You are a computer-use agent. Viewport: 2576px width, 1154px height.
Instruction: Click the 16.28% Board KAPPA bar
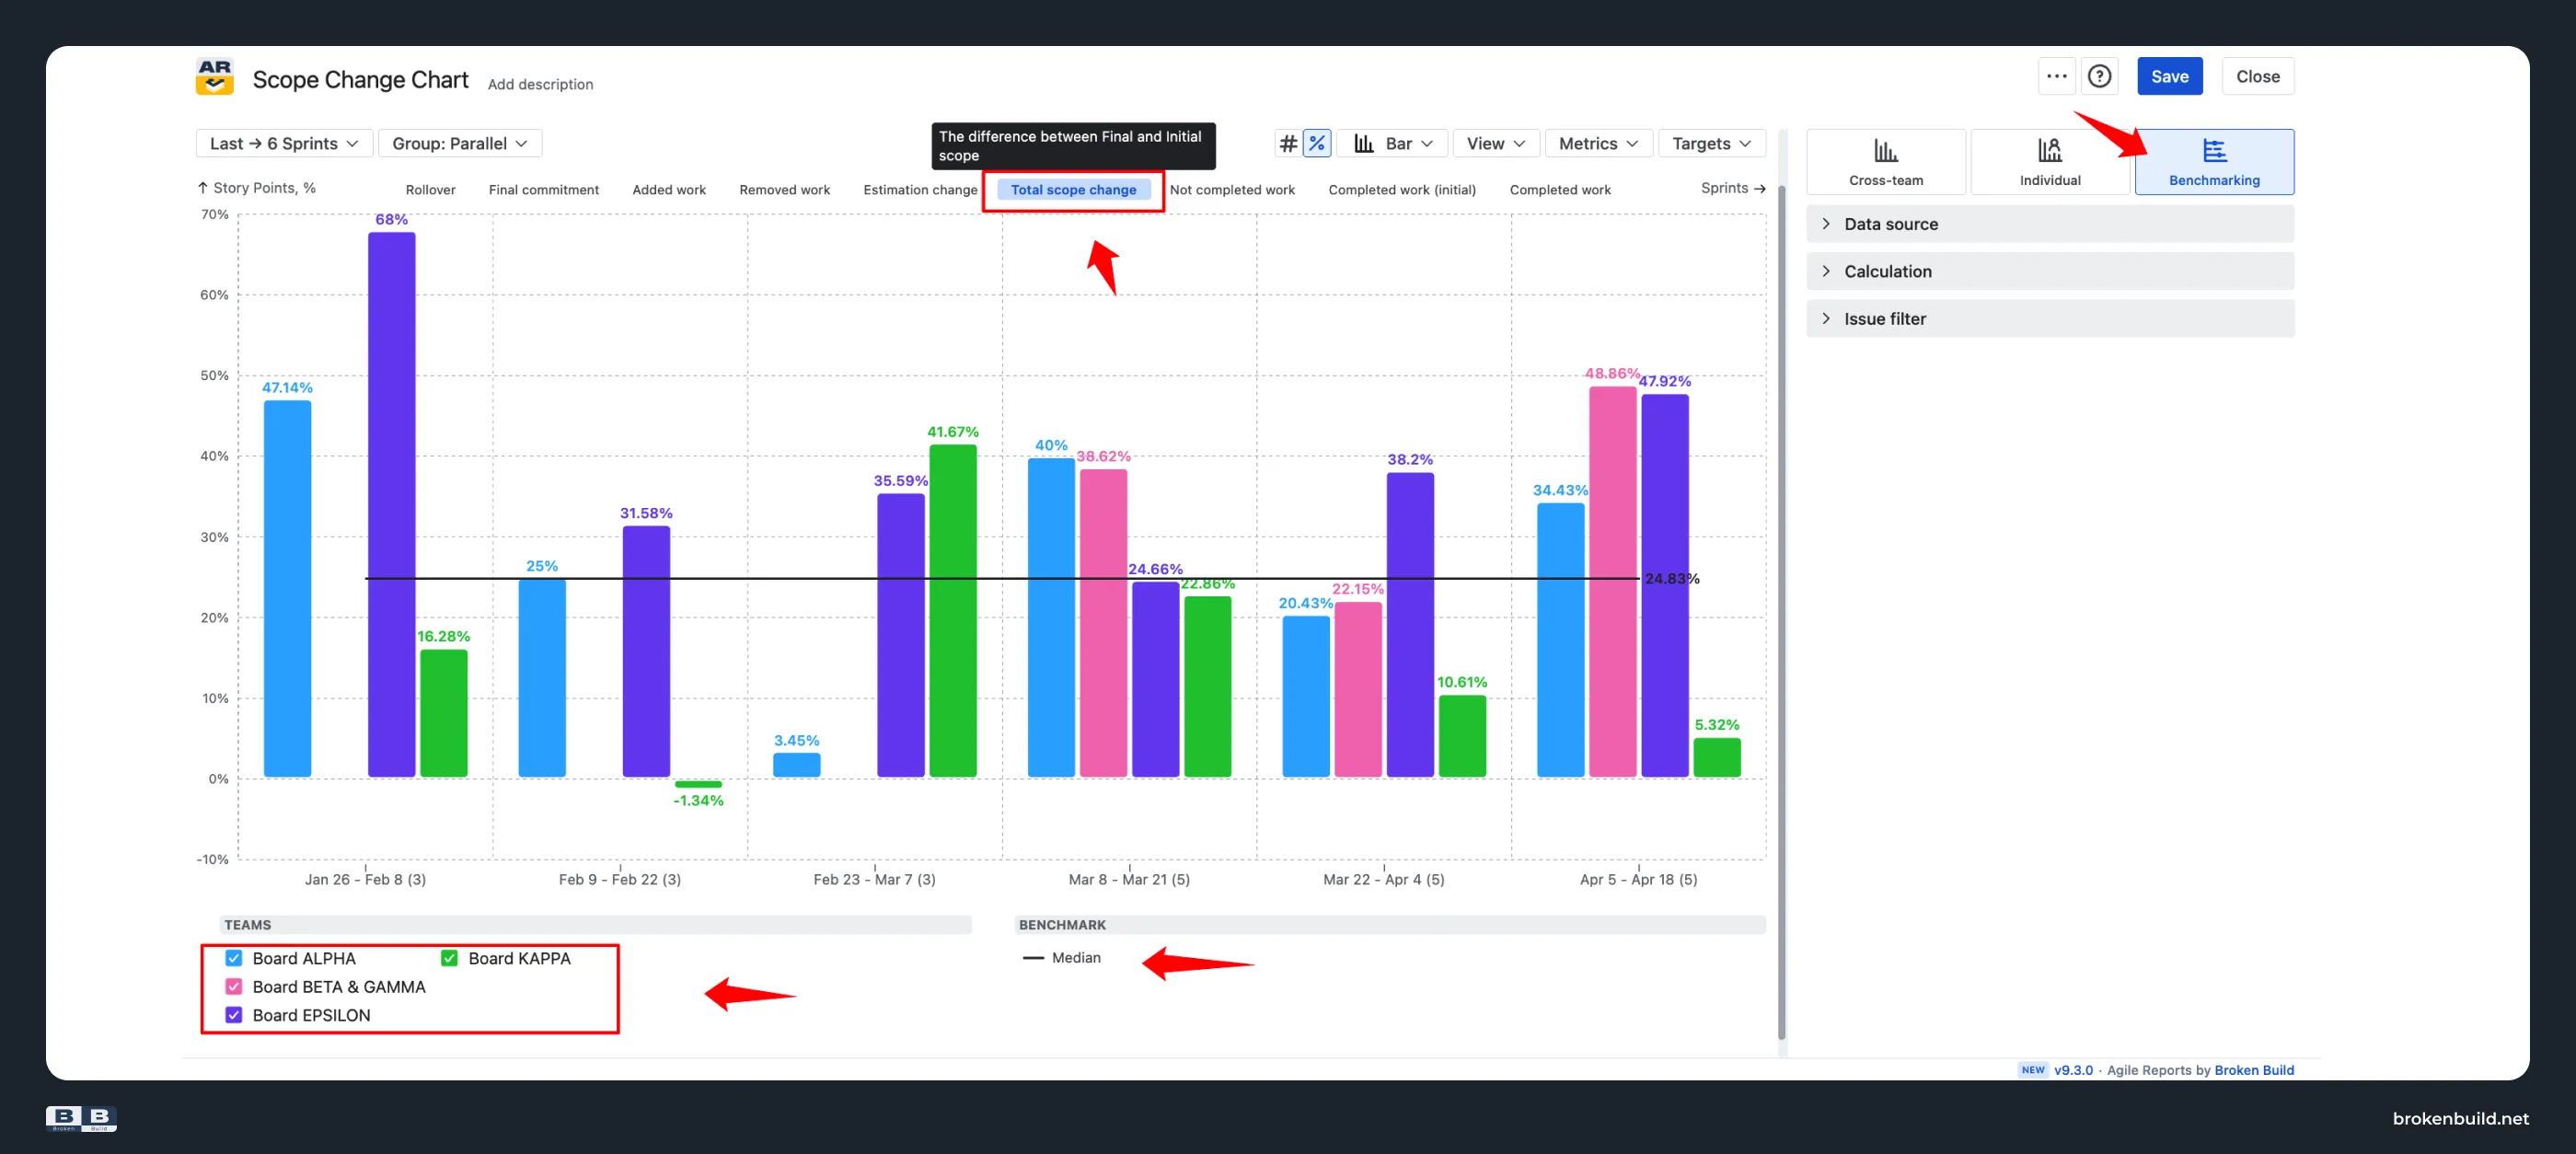(443, 713)
